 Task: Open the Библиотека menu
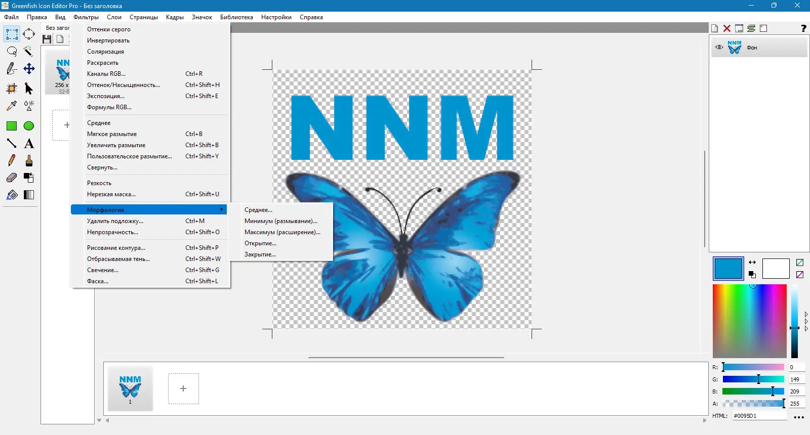pos(236,17)
